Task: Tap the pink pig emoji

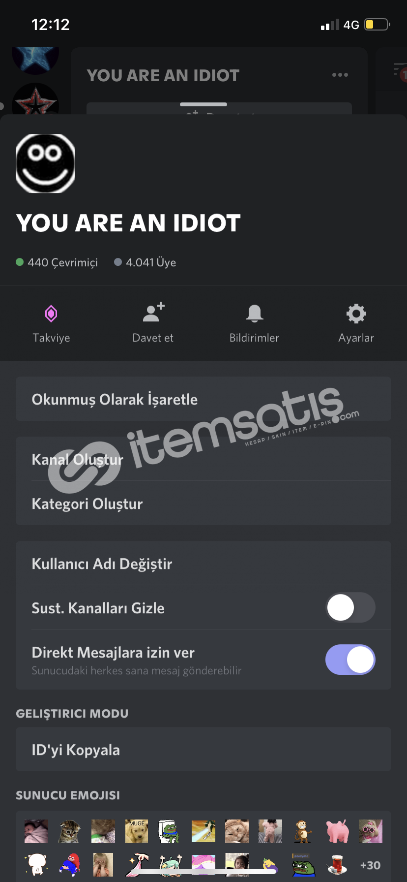Action: click(337, 831)
